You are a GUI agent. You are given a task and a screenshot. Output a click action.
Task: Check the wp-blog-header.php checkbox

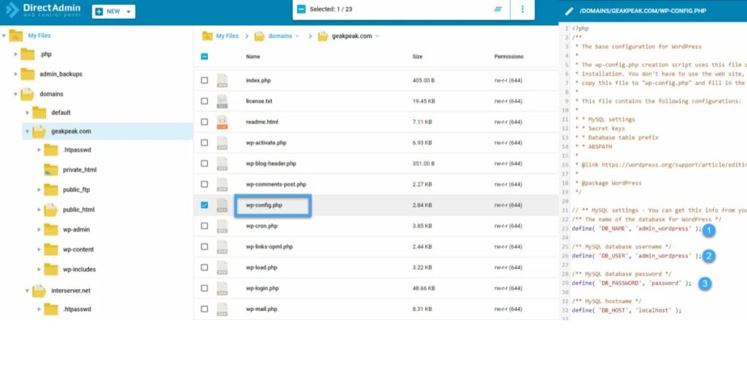tap(204, 164)
